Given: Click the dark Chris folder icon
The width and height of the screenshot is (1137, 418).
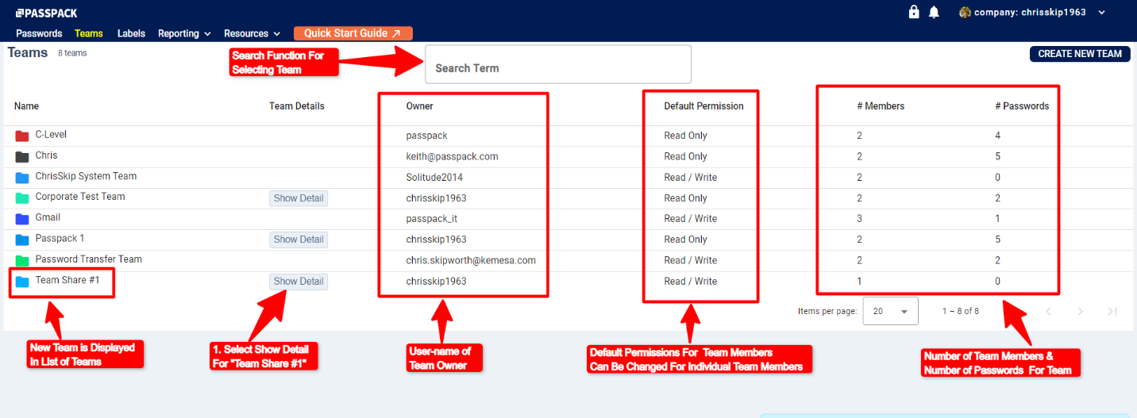Looking at the screenshot, I should tap(22, 157).
